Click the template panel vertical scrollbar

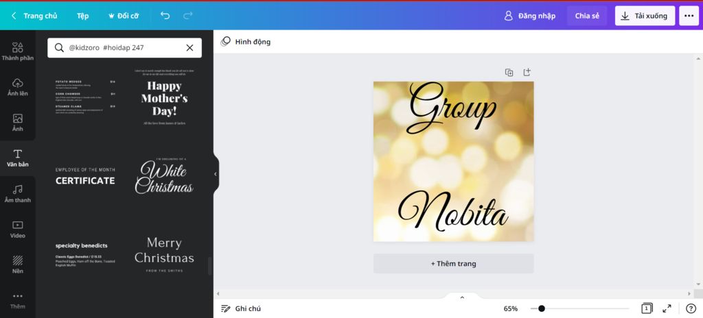(x=209, y=266)
